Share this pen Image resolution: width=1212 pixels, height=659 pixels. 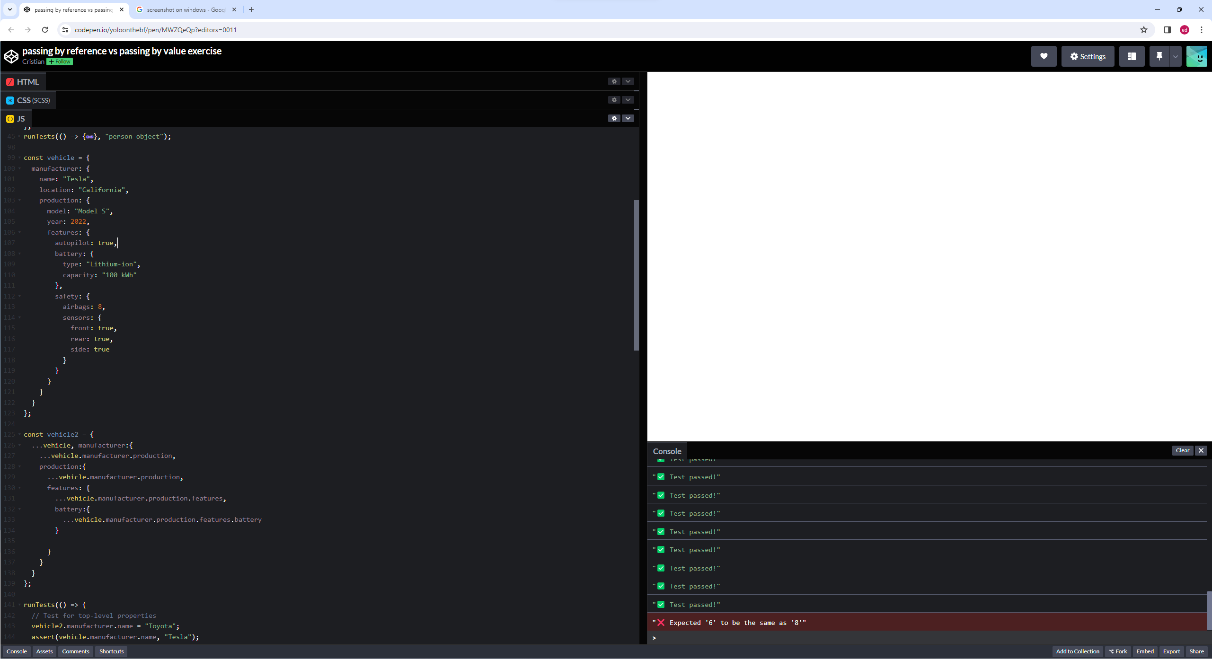(1197, 651)
